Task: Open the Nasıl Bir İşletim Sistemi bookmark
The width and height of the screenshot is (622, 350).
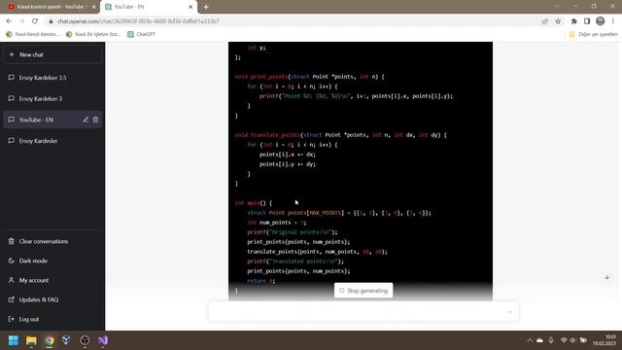Action: 93,34
